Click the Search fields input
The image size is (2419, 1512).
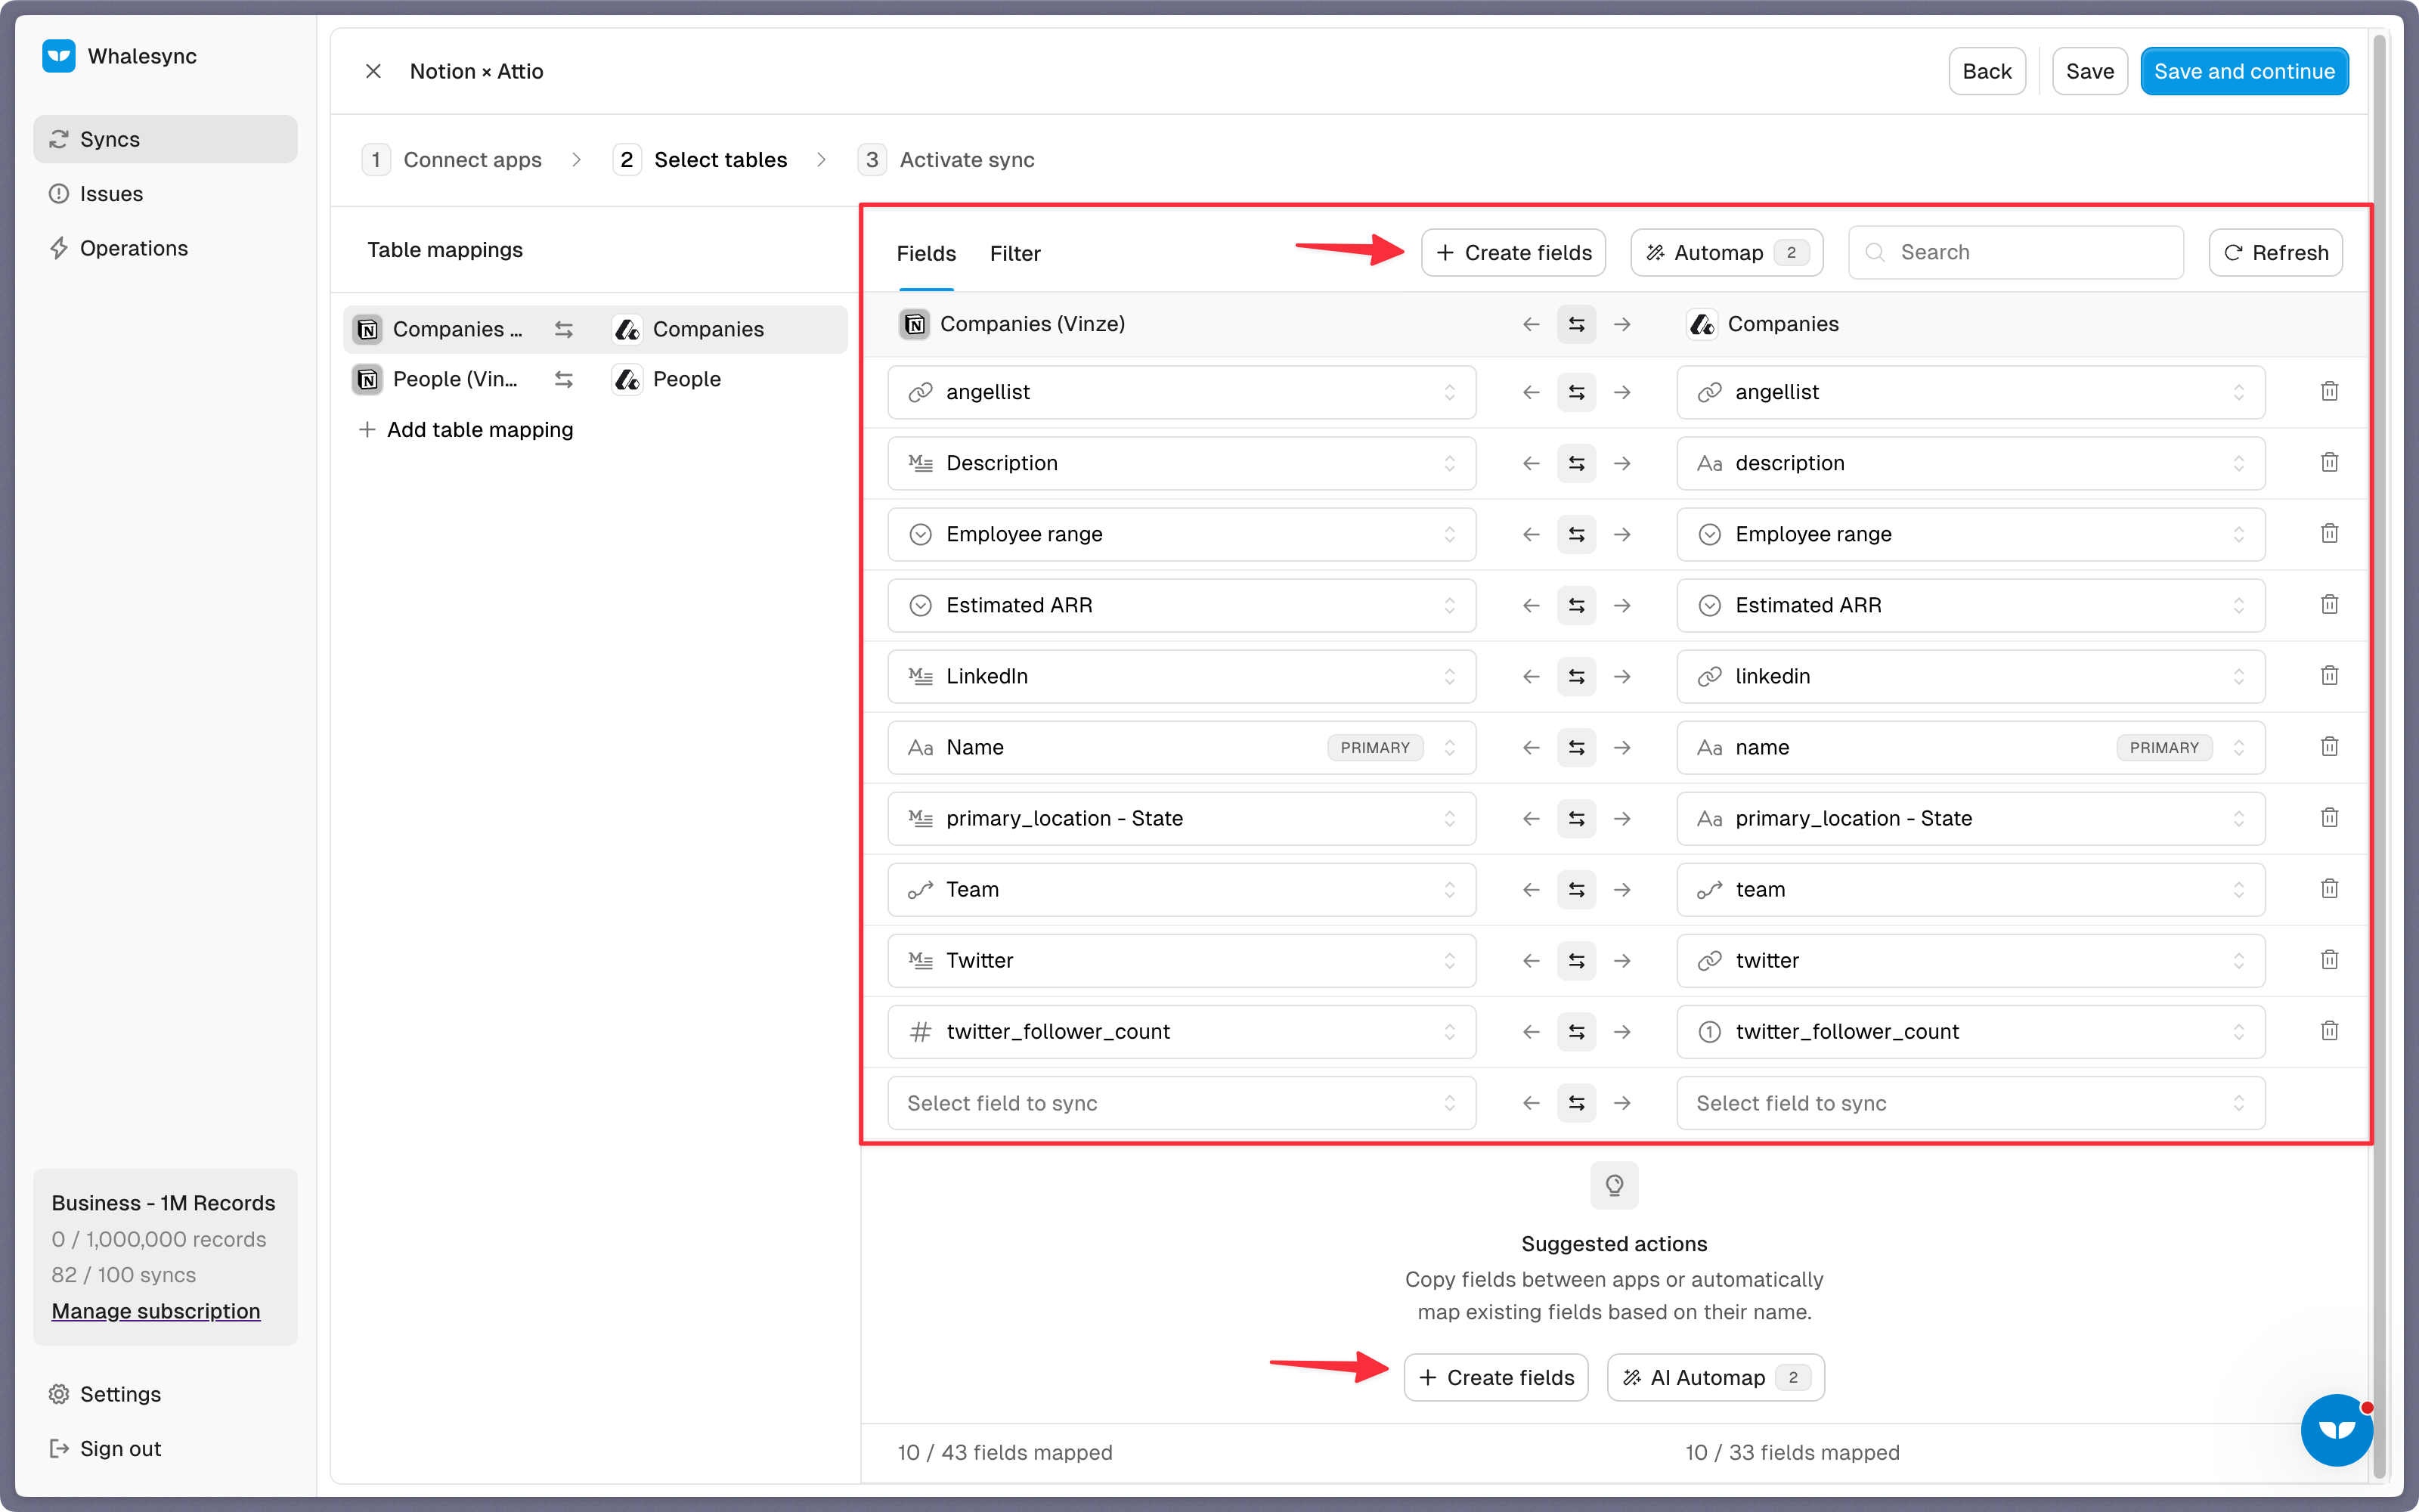2015,252
